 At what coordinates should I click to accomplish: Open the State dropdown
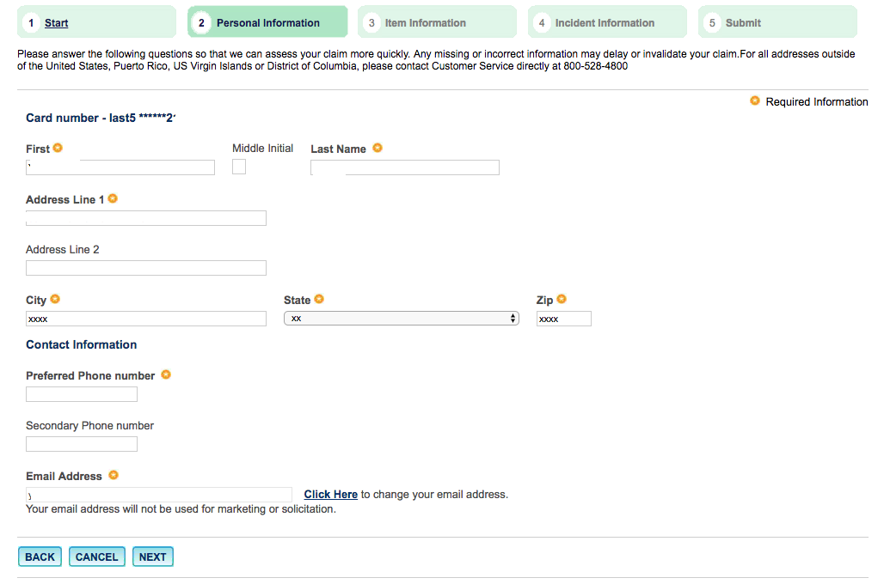[401, 319]
